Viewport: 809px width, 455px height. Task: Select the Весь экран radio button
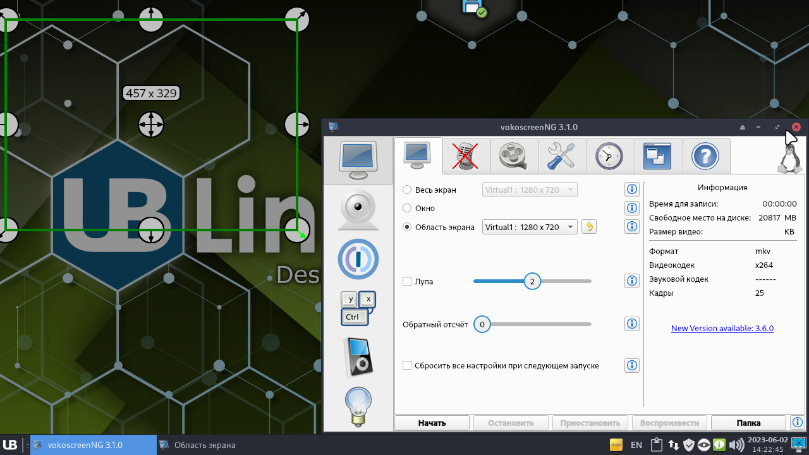click(407, 190)
